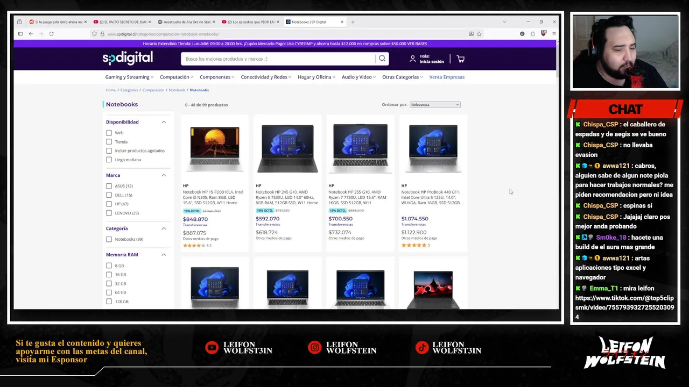Check the 32 GB RAM filter

(109, 283)
